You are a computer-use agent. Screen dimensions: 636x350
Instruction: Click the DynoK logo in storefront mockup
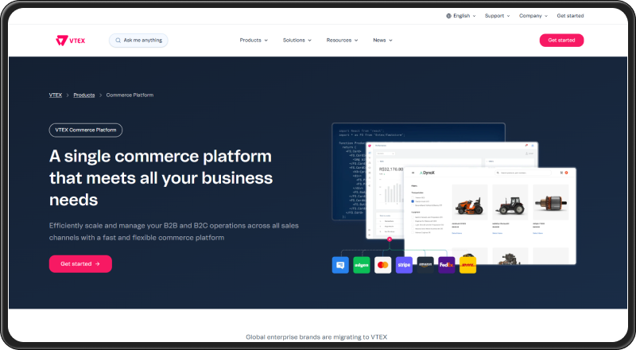pos(427,173)
